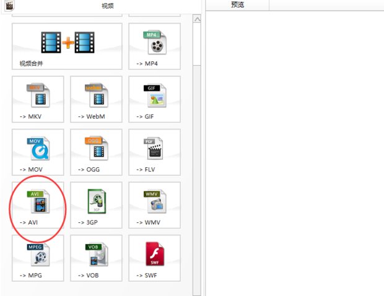Select the 视频合并 video merge tile
The width and height of the screenshot is (384, 296).
click(x=67, y=46)
